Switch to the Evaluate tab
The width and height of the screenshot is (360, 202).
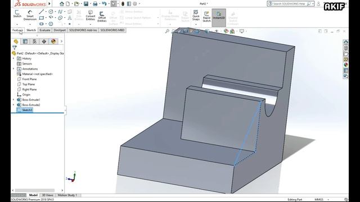(45, 30)
